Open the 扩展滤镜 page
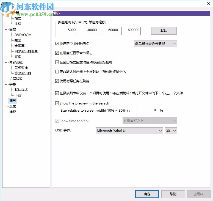213x201 pixels. click(16, 79)
